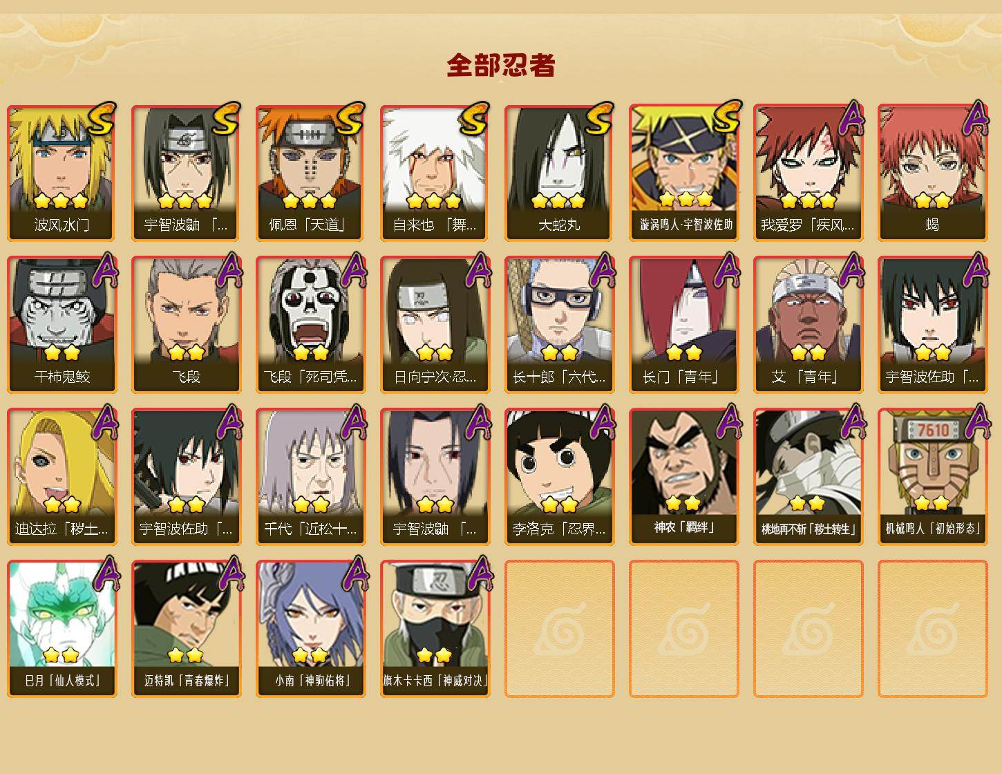Select the 巳月「仙人模式」 card
Image resolution: width=1002 pixels, height=774 pixels.
pyautogui.click(x=62, y=629)
